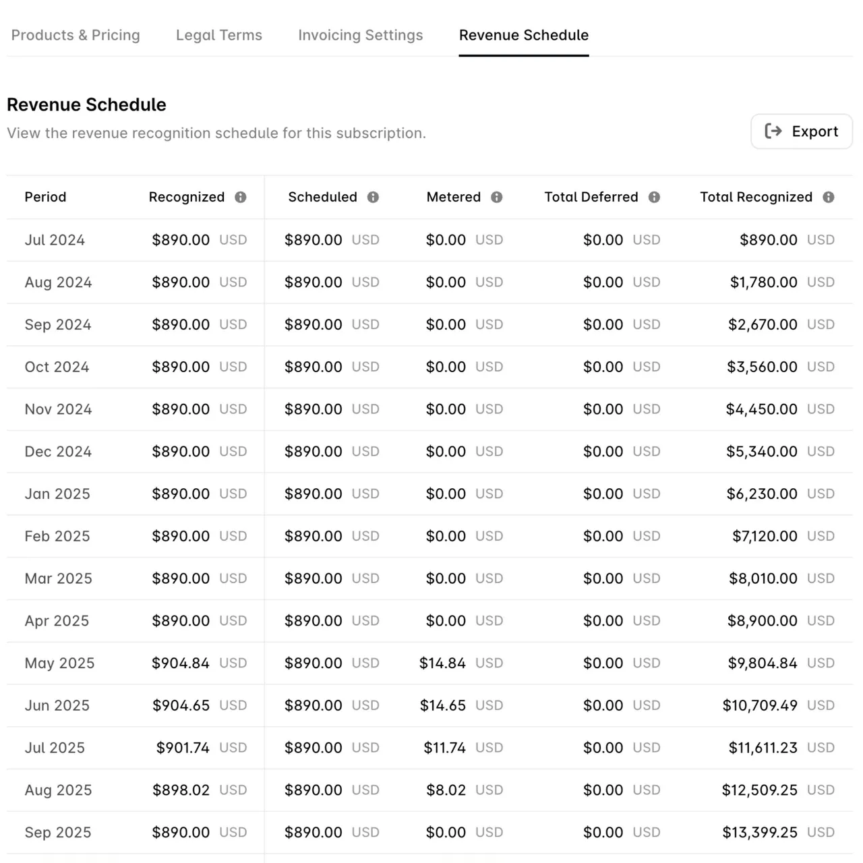863x863 pixels.
Task: Select the Revenue Schedule tab
Action: [524, 35]
